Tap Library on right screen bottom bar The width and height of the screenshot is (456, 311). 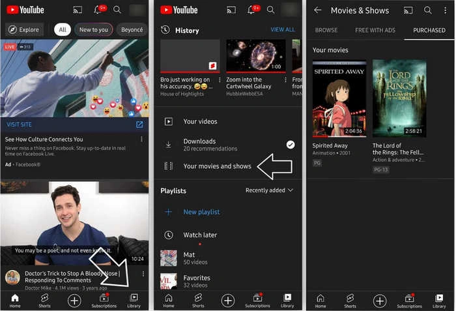coord(439,301)
